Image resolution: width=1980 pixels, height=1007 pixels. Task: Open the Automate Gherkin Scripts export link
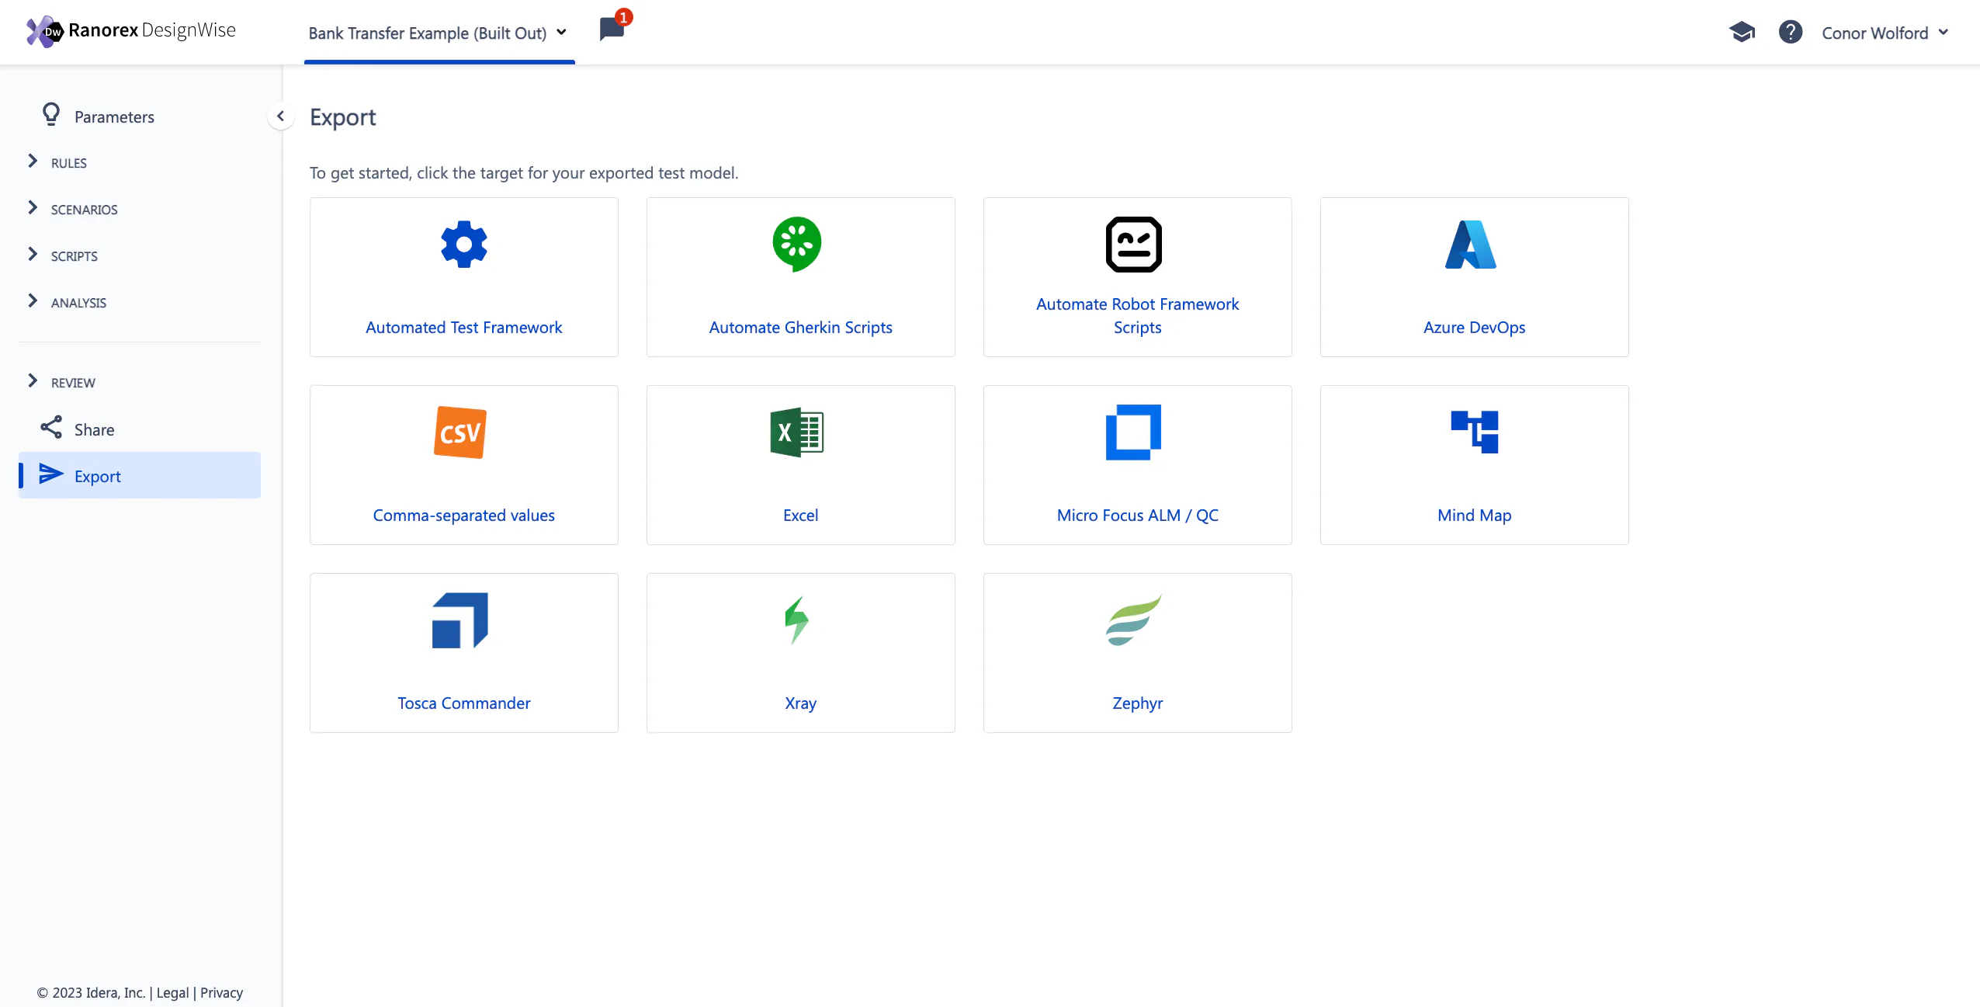[801, 328]
